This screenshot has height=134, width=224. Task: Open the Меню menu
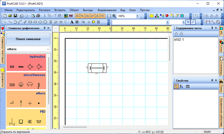(x=8, y=10)
